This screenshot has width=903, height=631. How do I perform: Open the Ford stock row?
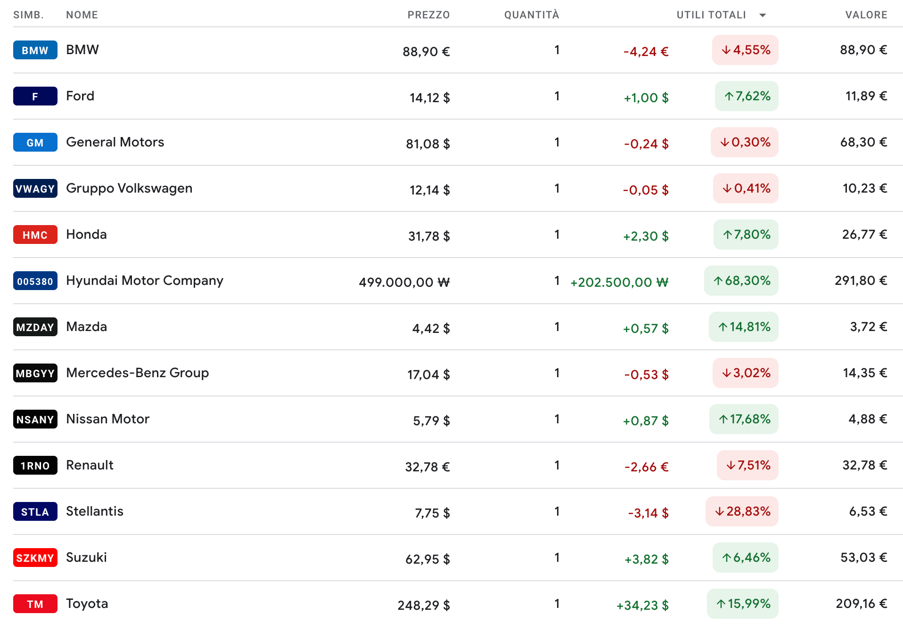[80, 96]
